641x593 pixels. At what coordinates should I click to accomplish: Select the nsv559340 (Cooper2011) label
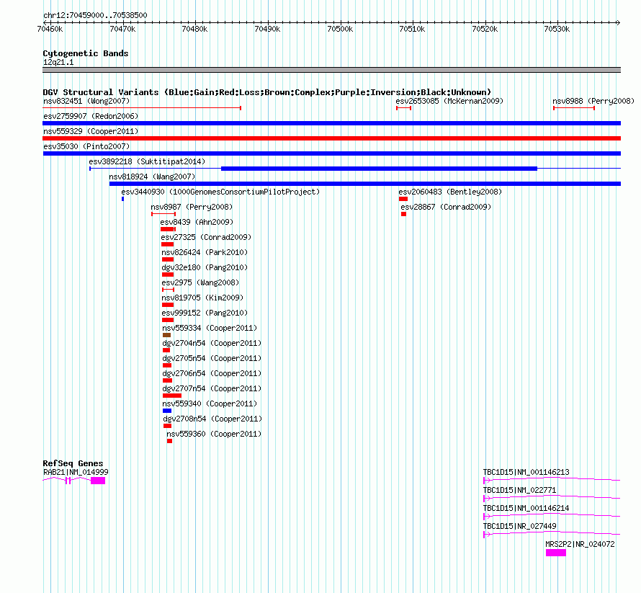coord(210,403)
